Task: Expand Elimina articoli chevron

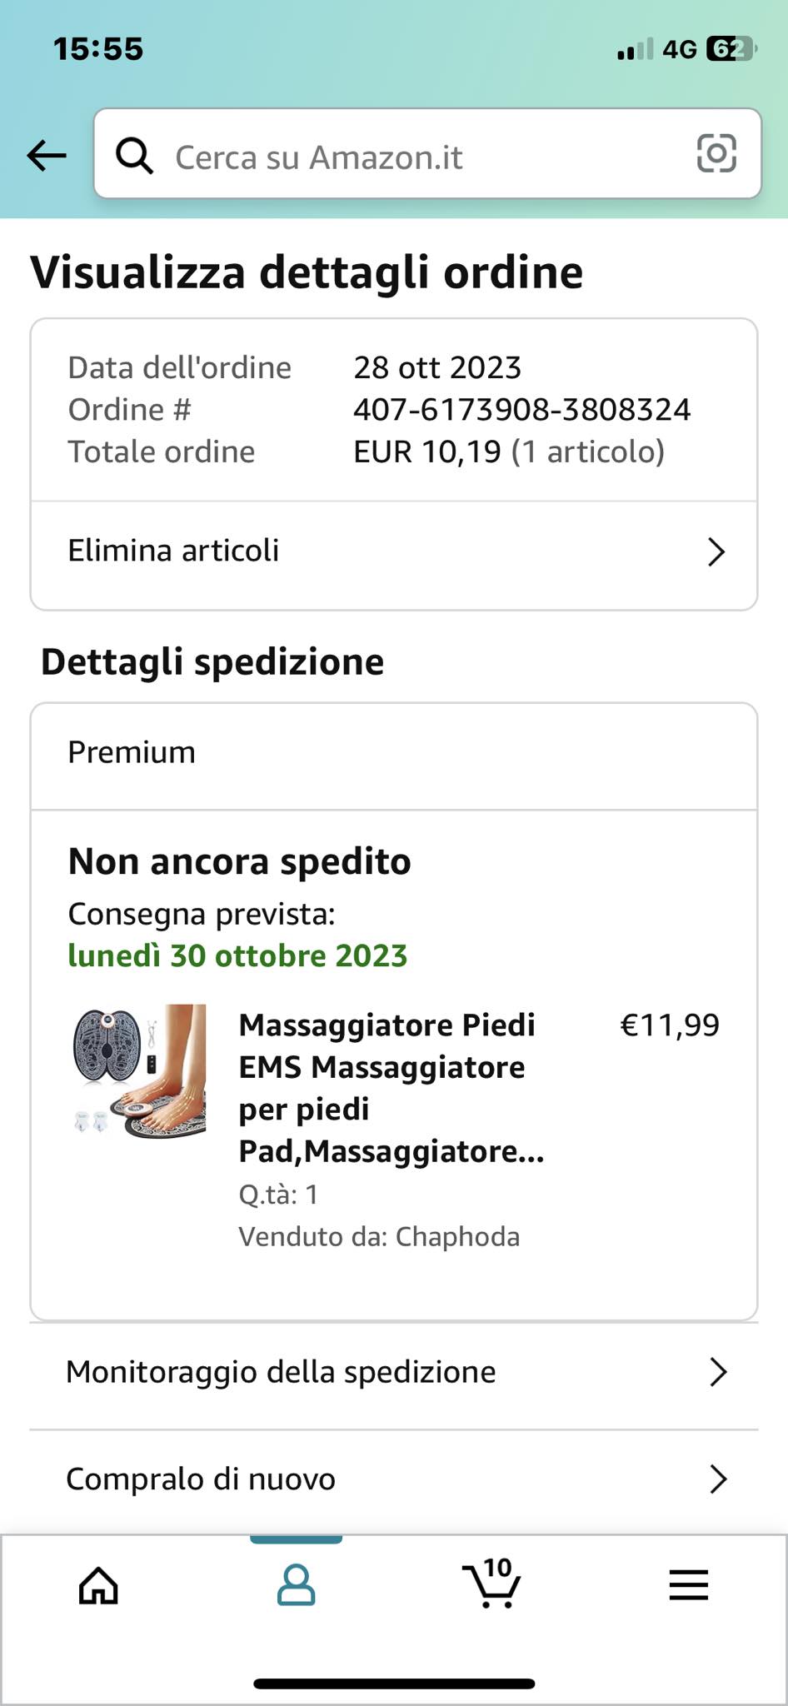Action: (x=716, y=551)
